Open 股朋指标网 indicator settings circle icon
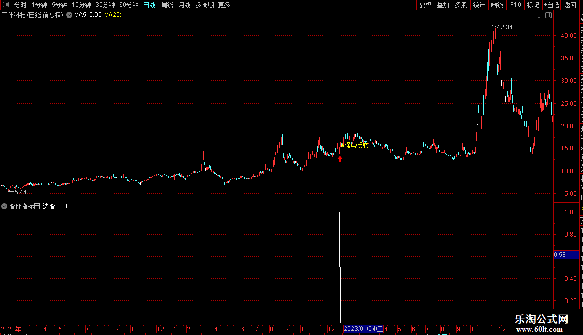Image resolution: width=583 pixels, height=335 pixels. click(x=4, y=206)
